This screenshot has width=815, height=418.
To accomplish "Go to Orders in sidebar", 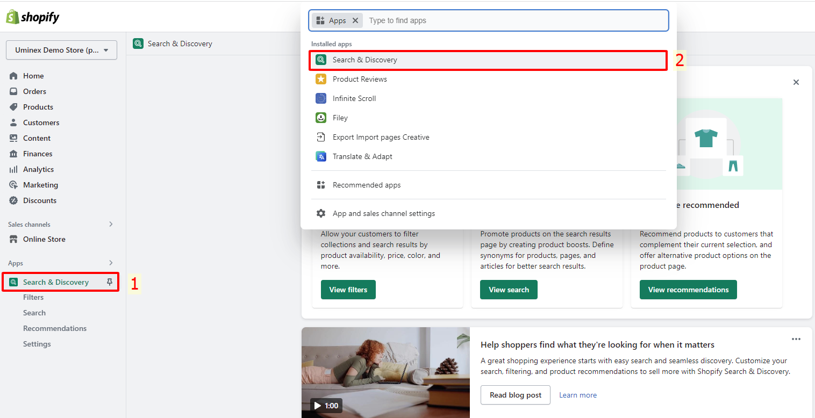I will tap(34, 91).
